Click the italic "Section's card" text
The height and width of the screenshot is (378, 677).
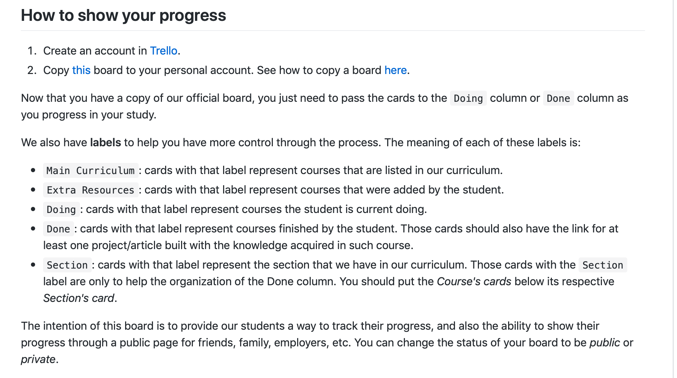pos(79,298)
